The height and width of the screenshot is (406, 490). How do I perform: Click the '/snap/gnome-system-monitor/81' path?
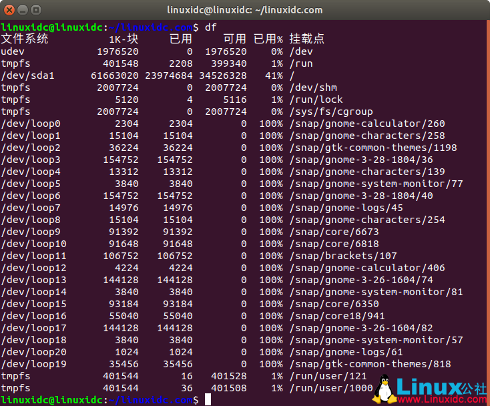377,292
